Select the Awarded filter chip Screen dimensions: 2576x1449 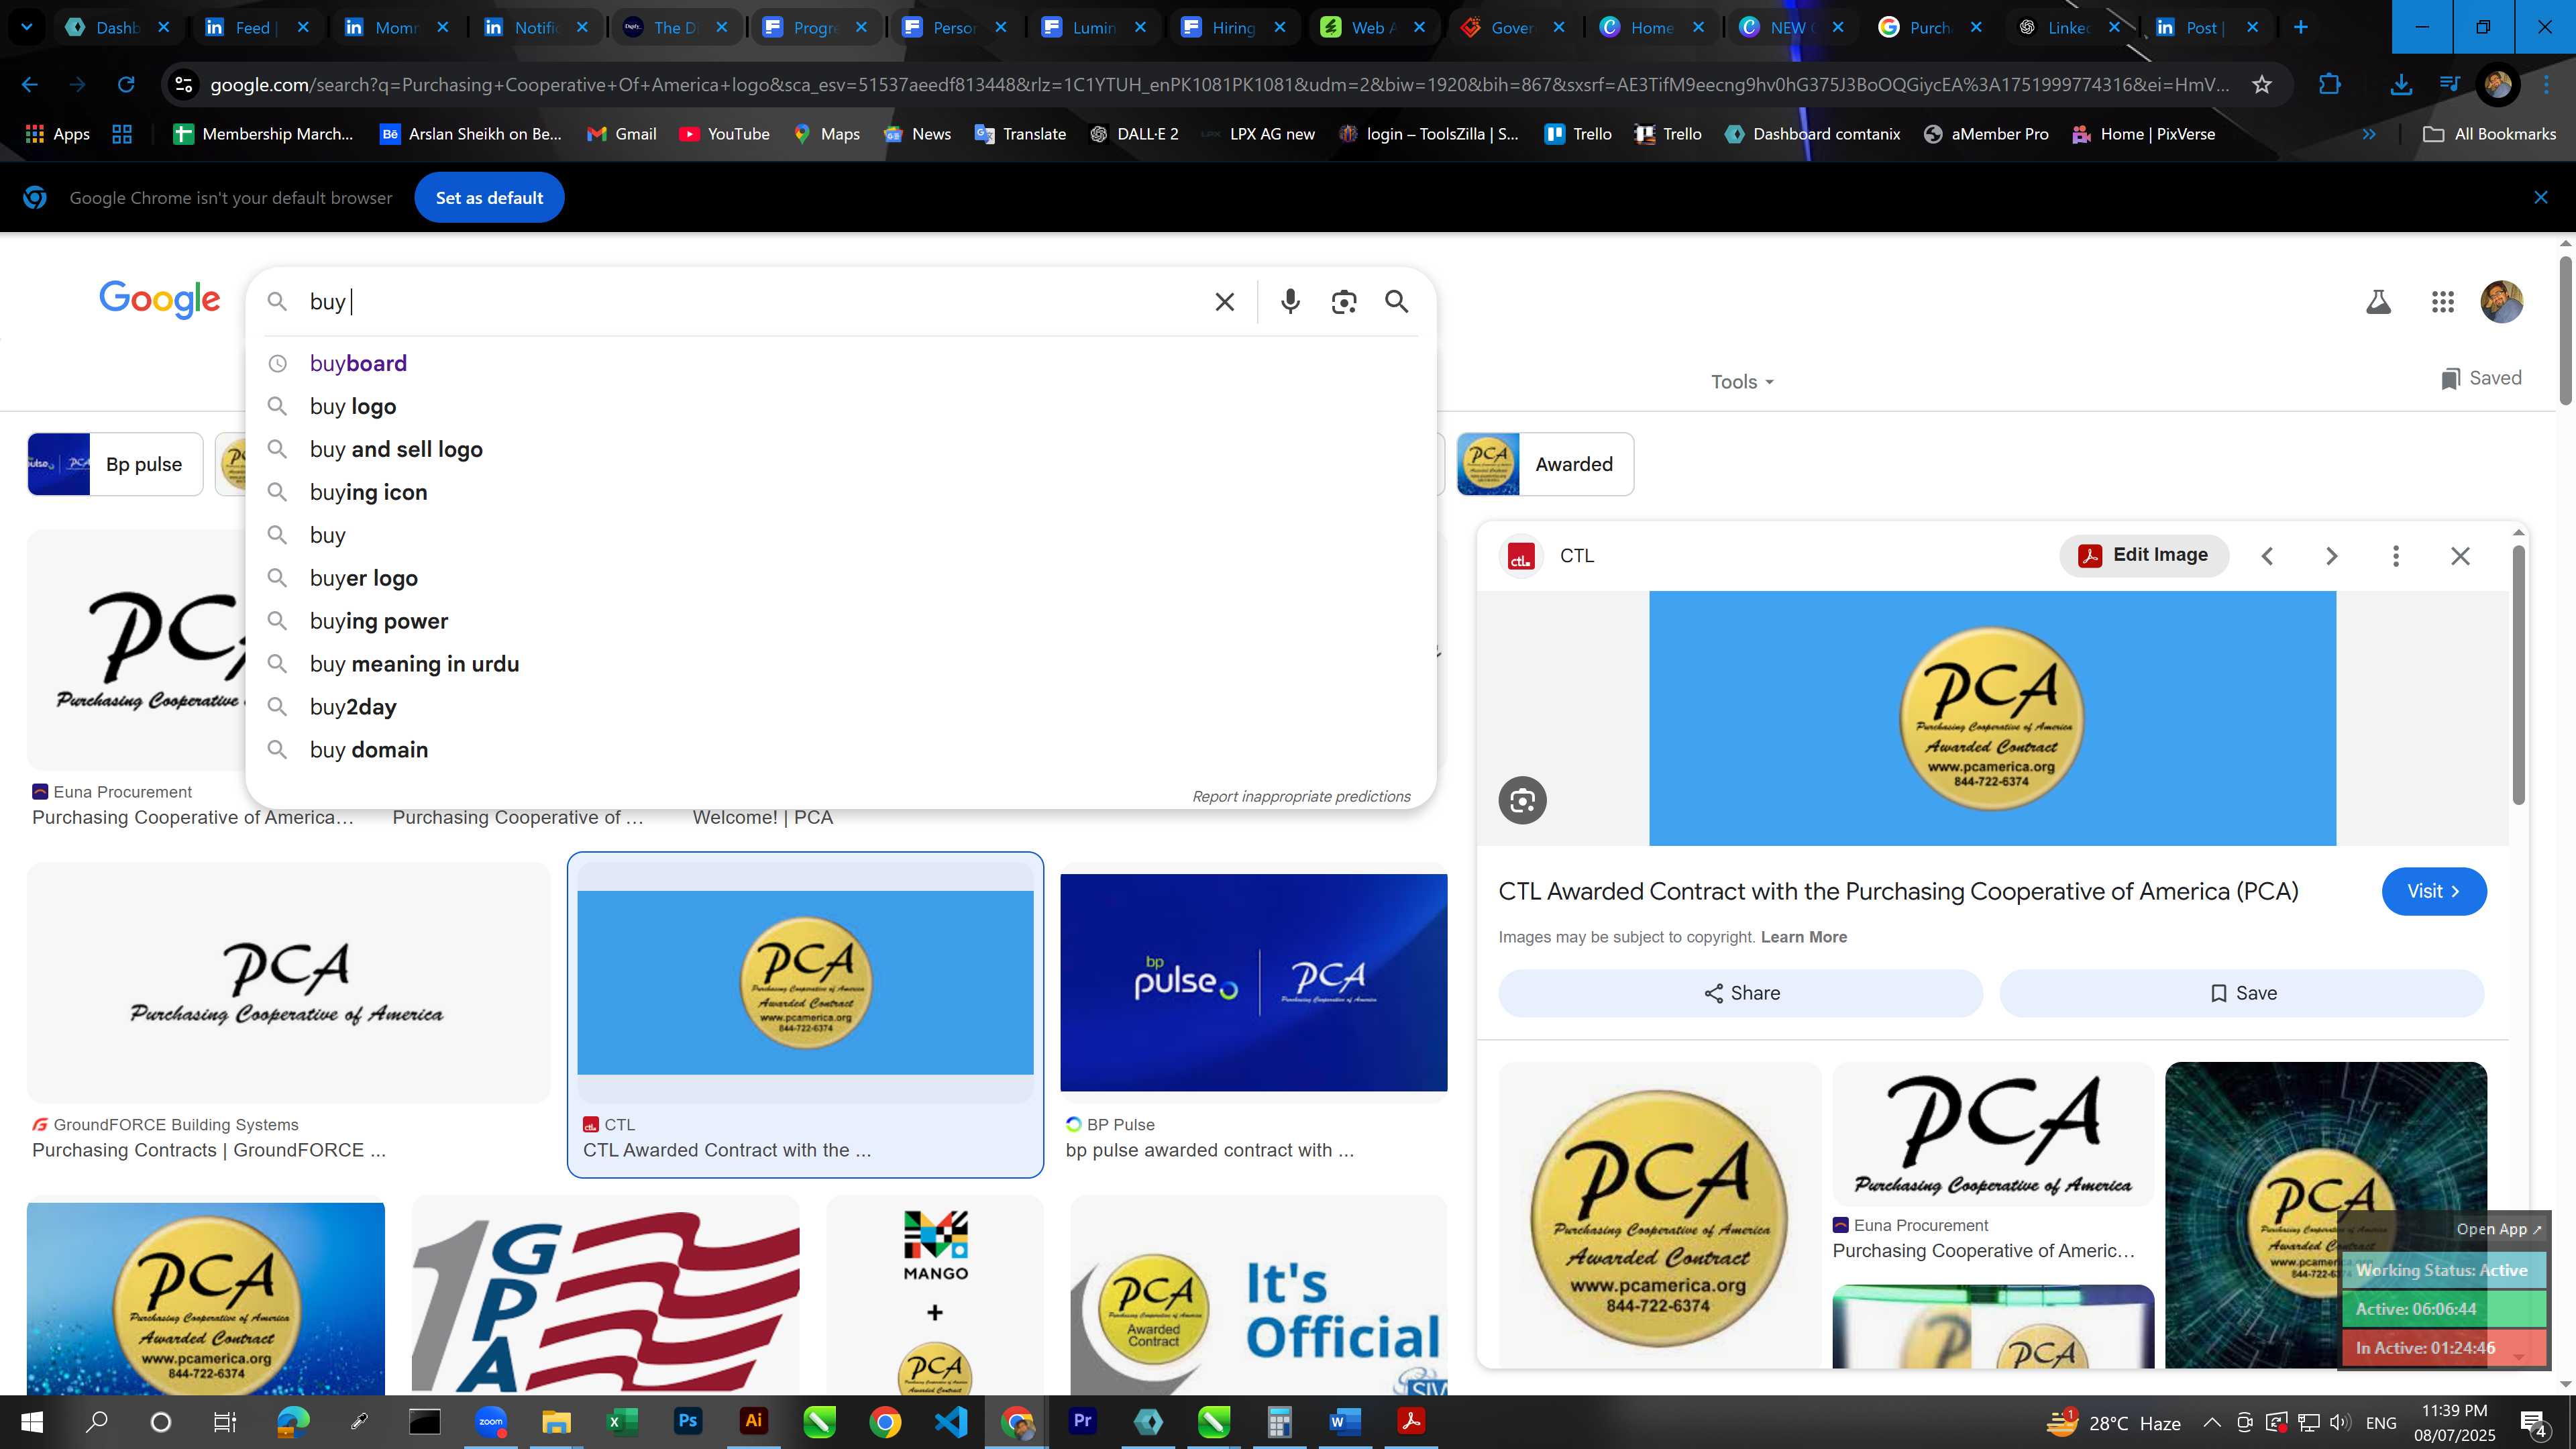point(1545,464)
